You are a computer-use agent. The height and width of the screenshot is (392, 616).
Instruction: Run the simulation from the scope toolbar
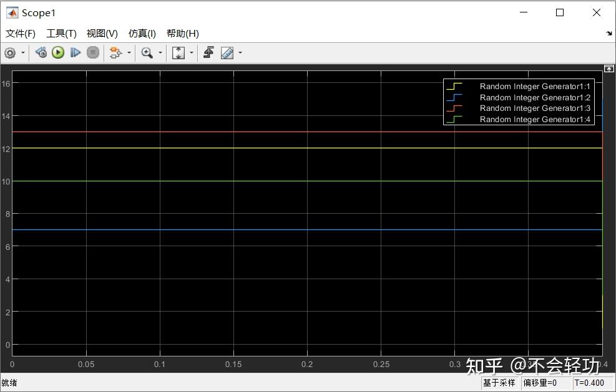pos(57,52)
